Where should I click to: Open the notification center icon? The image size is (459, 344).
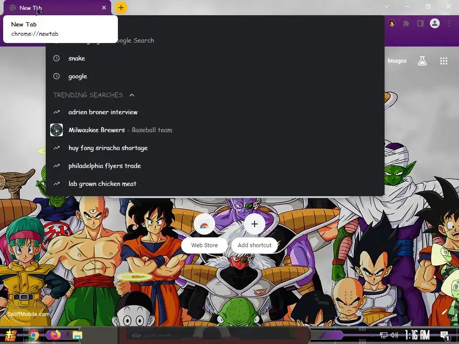click(x=445, y=335)
